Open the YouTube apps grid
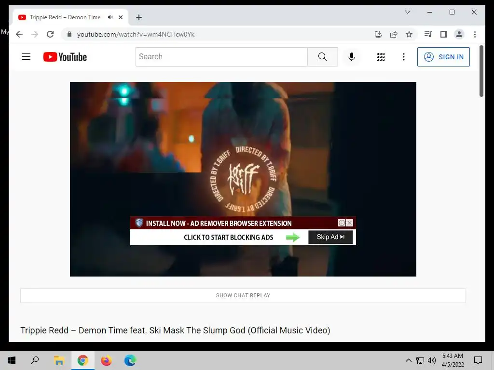Viewport: 494px width, 370px height. point(381,57)
